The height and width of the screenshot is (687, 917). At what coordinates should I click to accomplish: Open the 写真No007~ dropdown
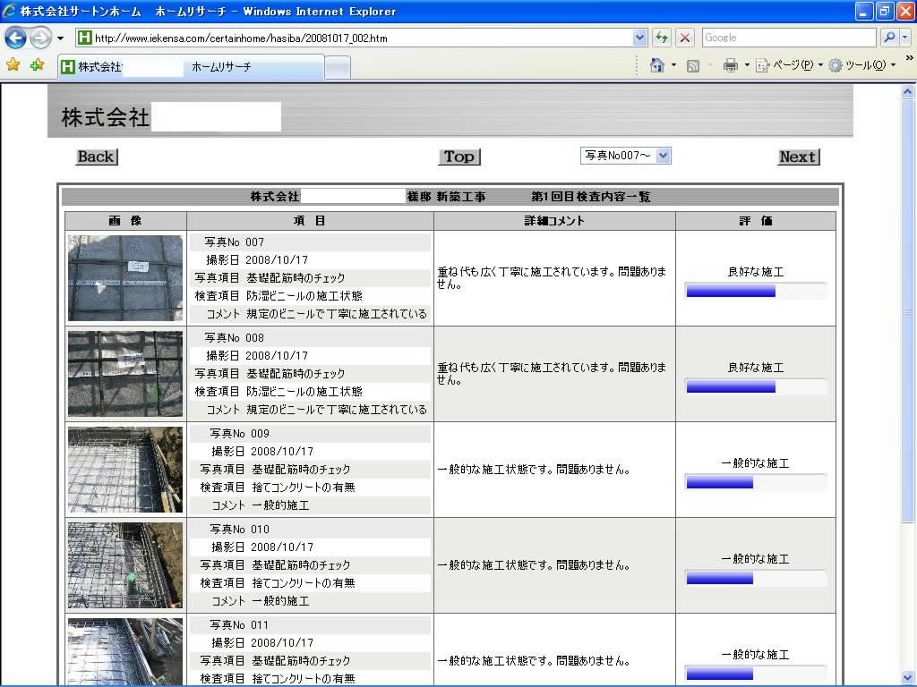pos(625,156)
